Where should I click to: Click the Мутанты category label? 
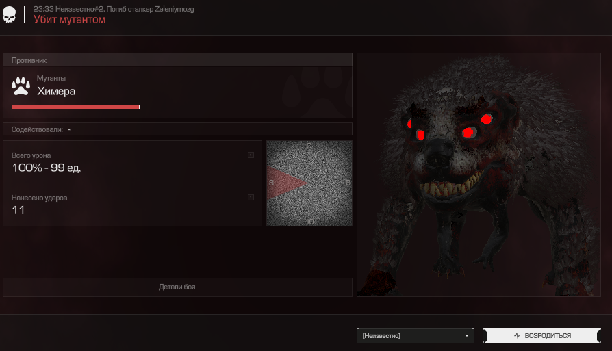51,79
